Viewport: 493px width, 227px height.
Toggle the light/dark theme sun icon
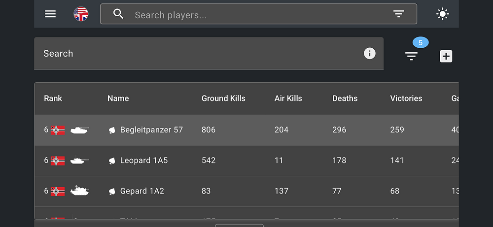click(x=443, y=14)
